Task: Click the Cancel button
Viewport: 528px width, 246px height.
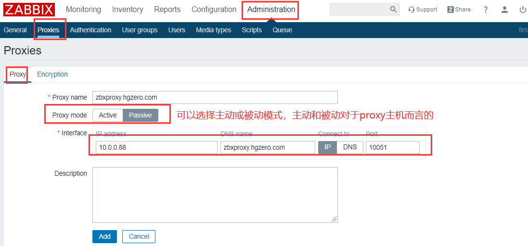Action: click(139, 236)
